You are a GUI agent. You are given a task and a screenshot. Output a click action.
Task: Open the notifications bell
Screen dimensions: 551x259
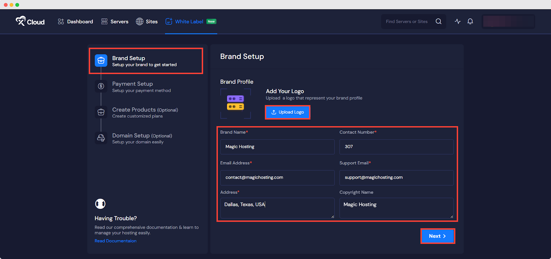click(x=470, y=21)
